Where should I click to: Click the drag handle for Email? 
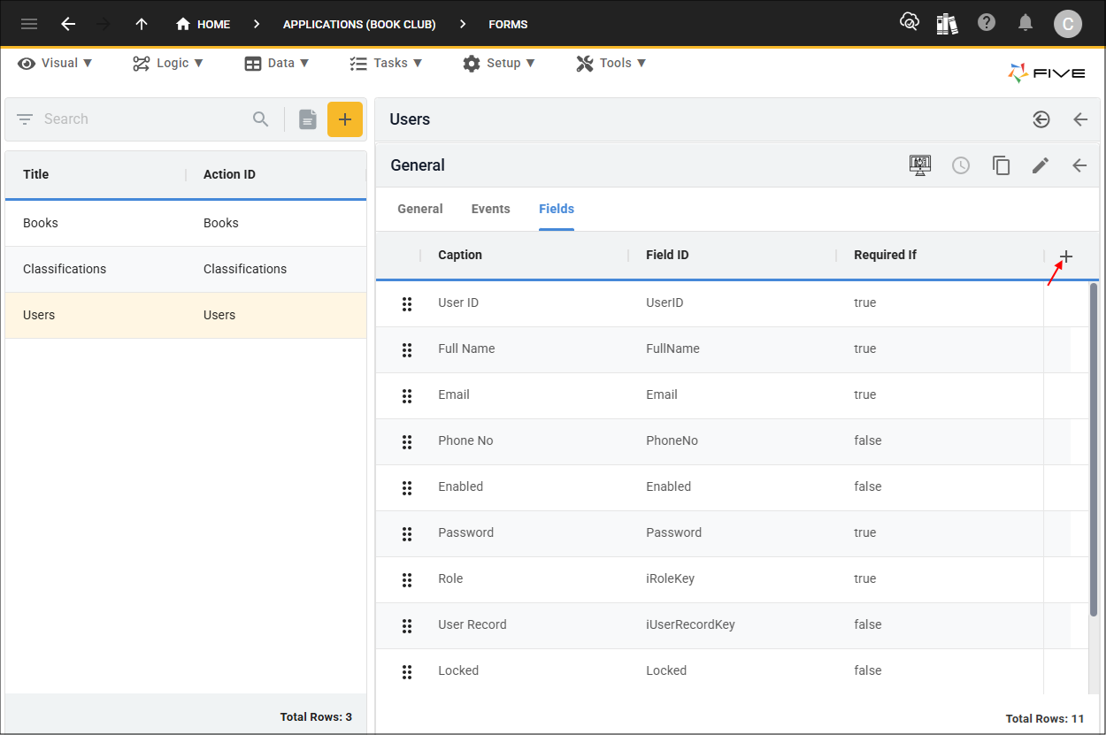[x=407, y=395]
